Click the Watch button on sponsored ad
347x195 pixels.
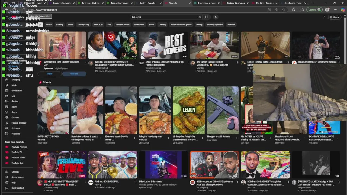(50, 74)
